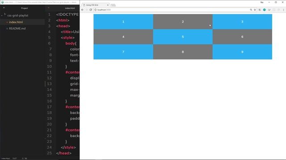
Task: Place cursor on the <style> opening tag
Action: click(x=67, y=37)
